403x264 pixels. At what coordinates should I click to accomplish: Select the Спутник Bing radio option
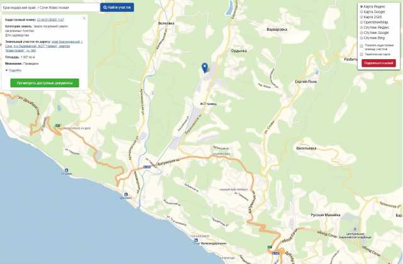pyautogui.click(x=361, y=38)
